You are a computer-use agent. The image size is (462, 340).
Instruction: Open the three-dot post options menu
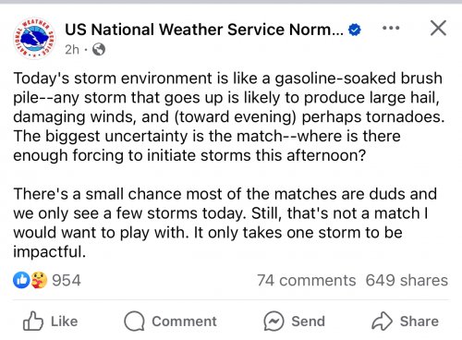(391, 28)
